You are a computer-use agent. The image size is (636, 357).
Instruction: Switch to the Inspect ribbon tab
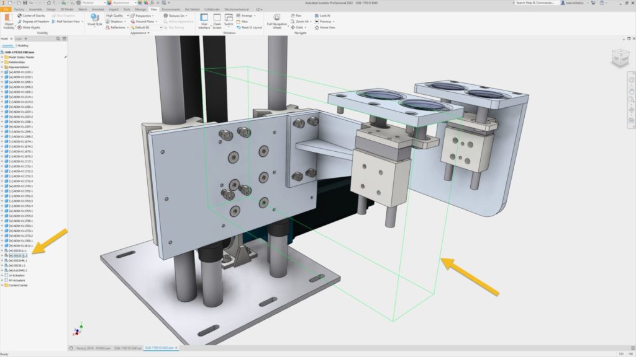114,9
